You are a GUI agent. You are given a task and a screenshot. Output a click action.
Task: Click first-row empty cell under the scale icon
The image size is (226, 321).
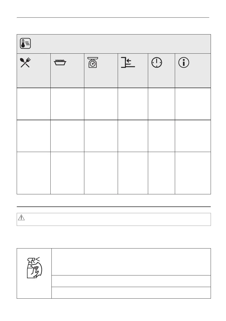pyautogui.click(x=101, y=104)
